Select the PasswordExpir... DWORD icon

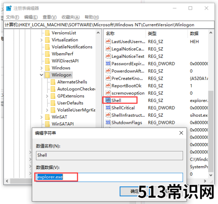108,64
